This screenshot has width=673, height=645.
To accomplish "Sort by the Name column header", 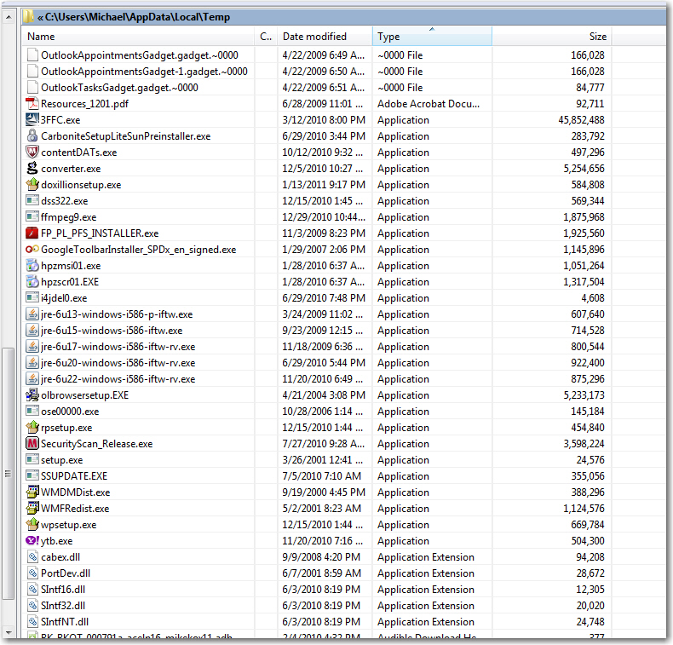I will [138, 37].
